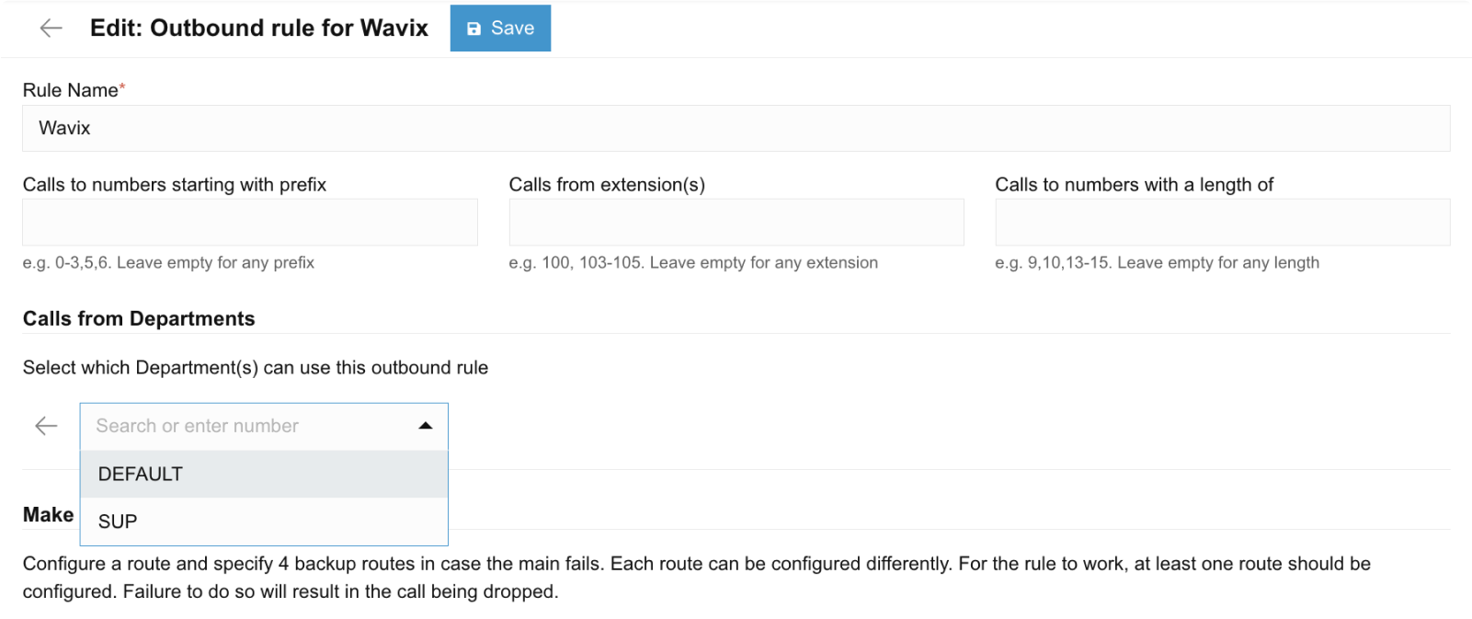This screenshot has height=619, width=1472.
Task: Click the red asterisk next to Rule Name
Action: click(120, 85)
